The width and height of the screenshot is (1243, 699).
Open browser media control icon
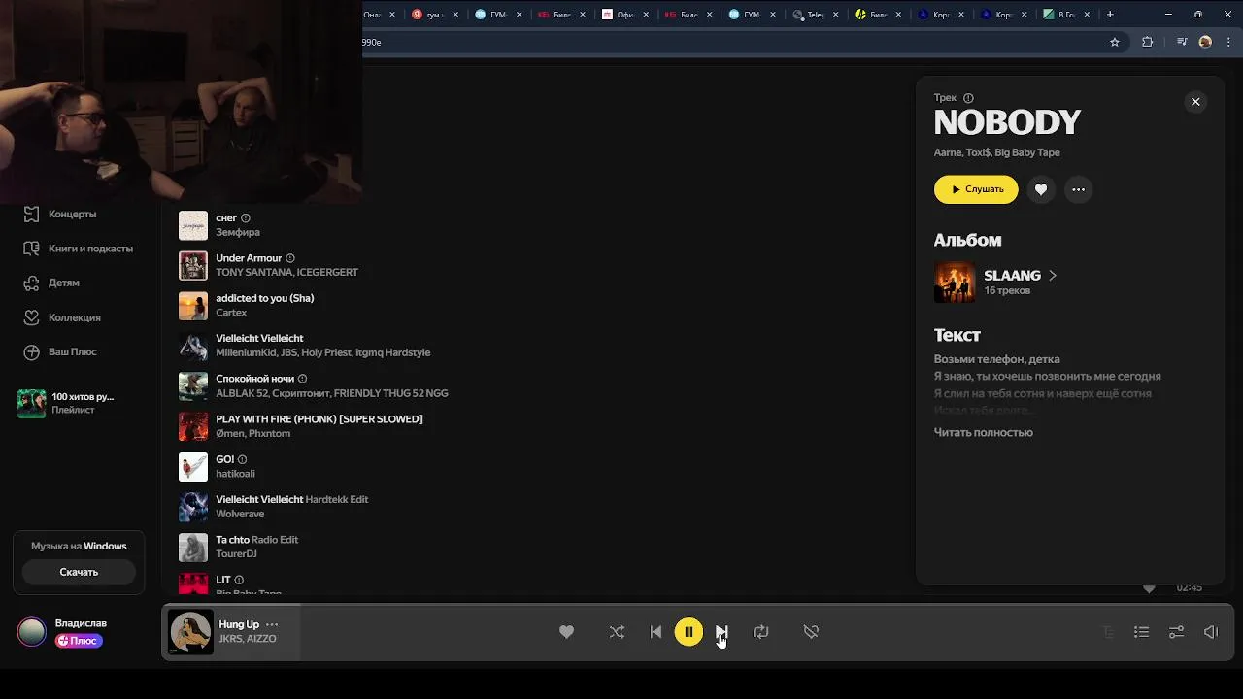(1182, 42)
